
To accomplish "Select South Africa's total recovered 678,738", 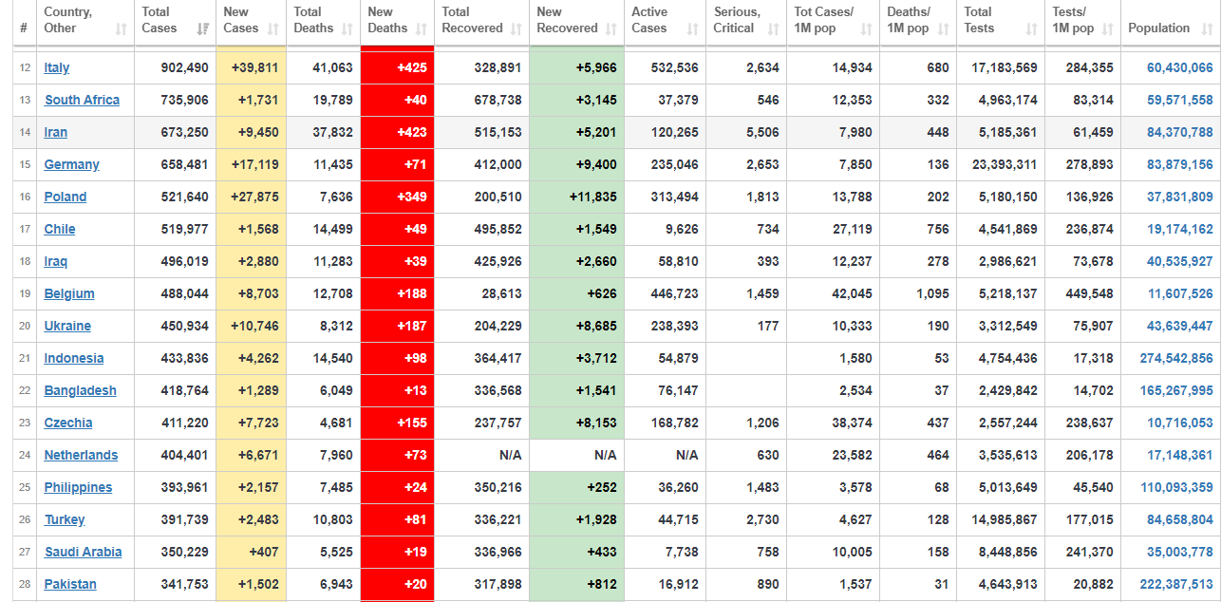I will tap(481, 100).
